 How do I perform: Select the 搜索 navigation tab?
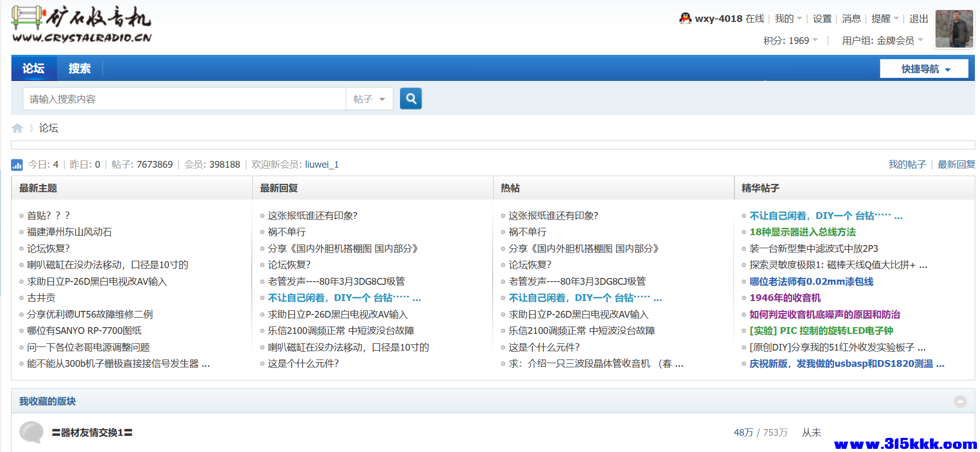coord(80,68)
